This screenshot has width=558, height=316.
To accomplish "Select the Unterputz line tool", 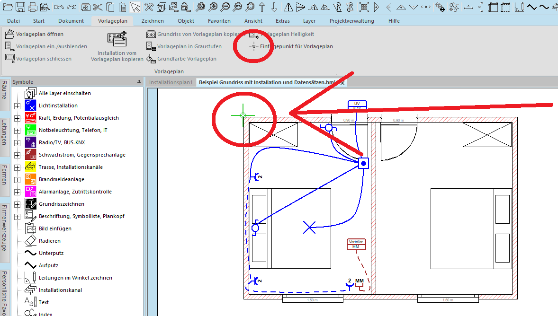I will (51, 253).
